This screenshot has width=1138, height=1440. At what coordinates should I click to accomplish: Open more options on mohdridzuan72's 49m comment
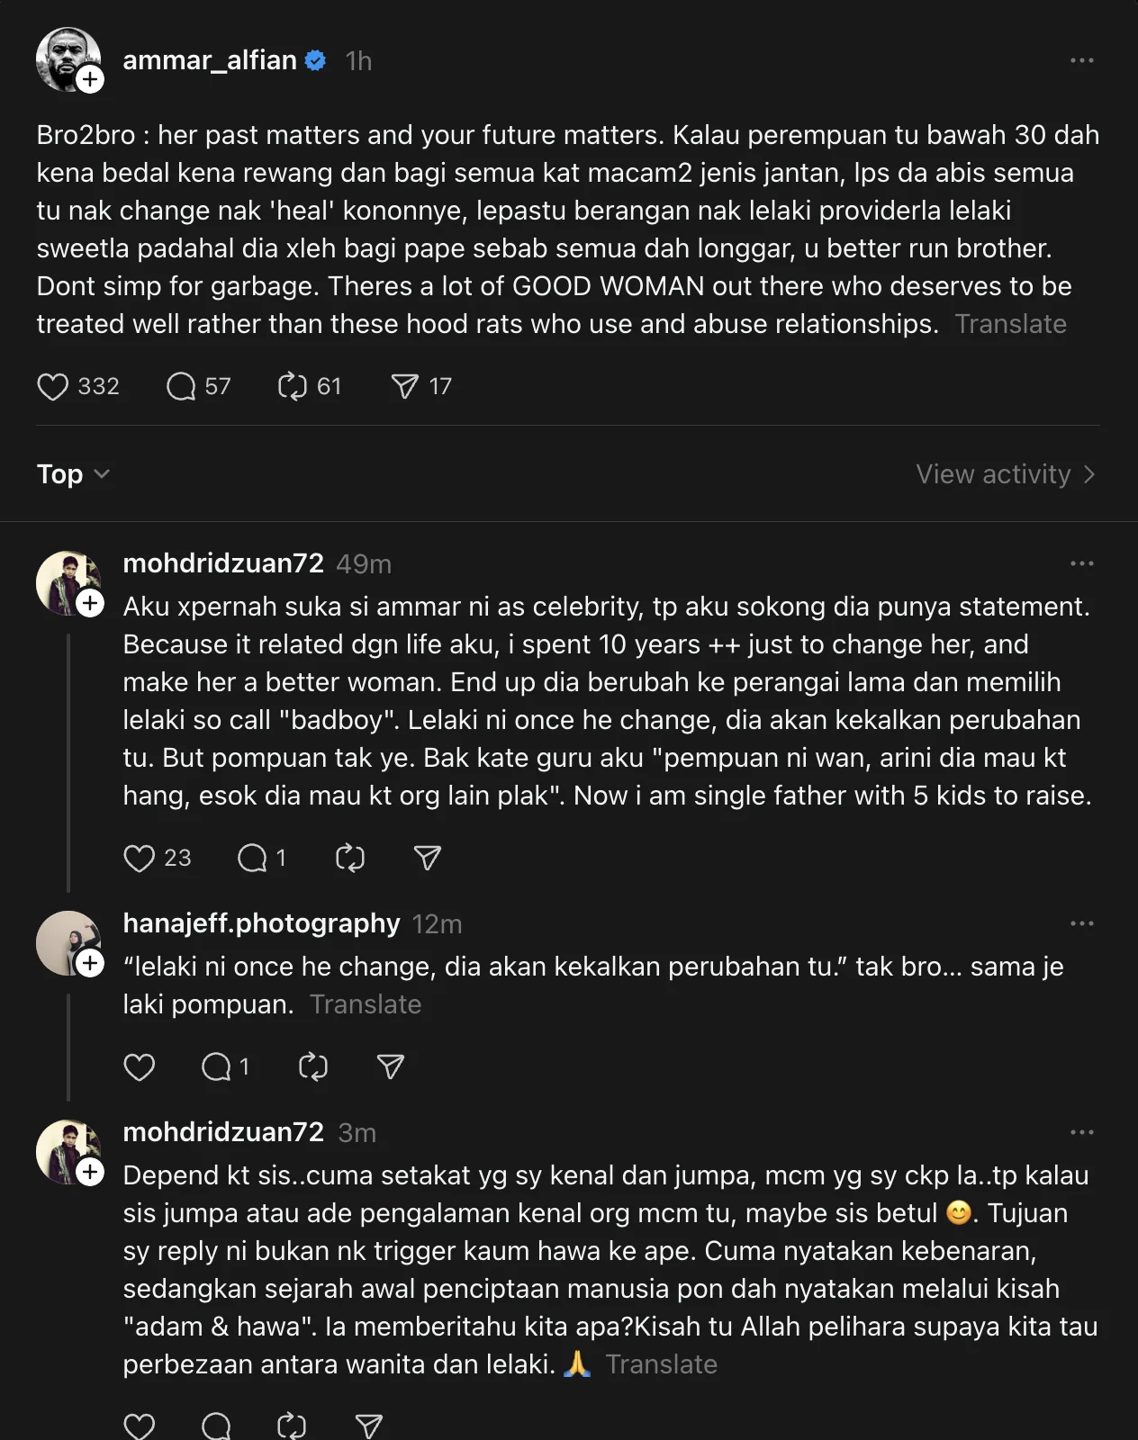pyautogui.click(x=1081, y=563)
